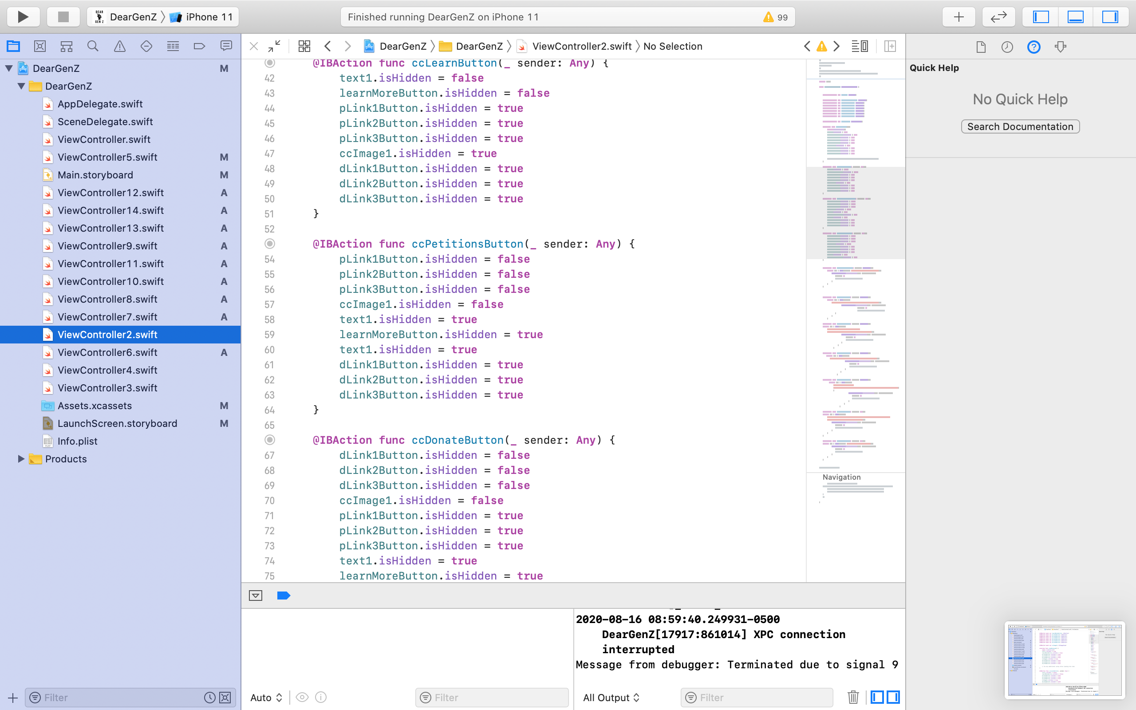The height and width of the screenshot is (710, 1136).
Task: Clear console with trash icon
Action: click(x=853, y=697)
